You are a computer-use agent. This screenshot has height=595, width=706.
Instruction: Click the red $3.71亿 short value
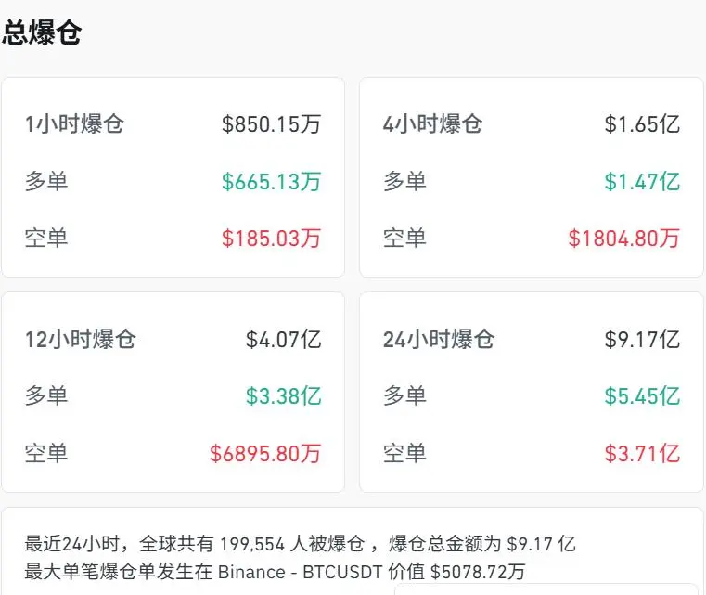(x=642, y=453)
